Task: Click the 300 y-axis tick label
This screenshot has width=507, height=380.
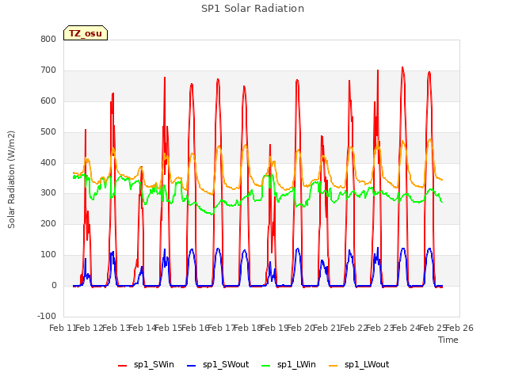Action: 48,193
